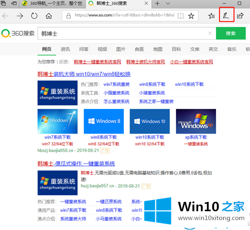Open 韩博士-傻瓜式操作,一键重装系统 result

coord(76,164)
